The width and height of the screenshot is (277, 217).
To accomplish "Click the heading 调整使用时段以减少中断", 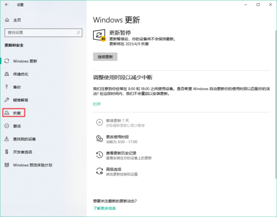I will tap(123, 77).
